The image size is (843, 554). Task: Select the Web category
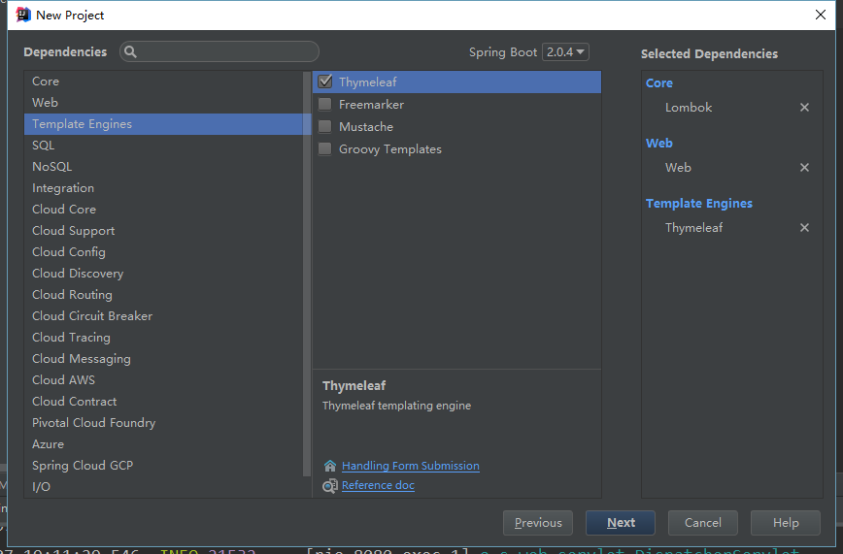(x=163, y=103)
